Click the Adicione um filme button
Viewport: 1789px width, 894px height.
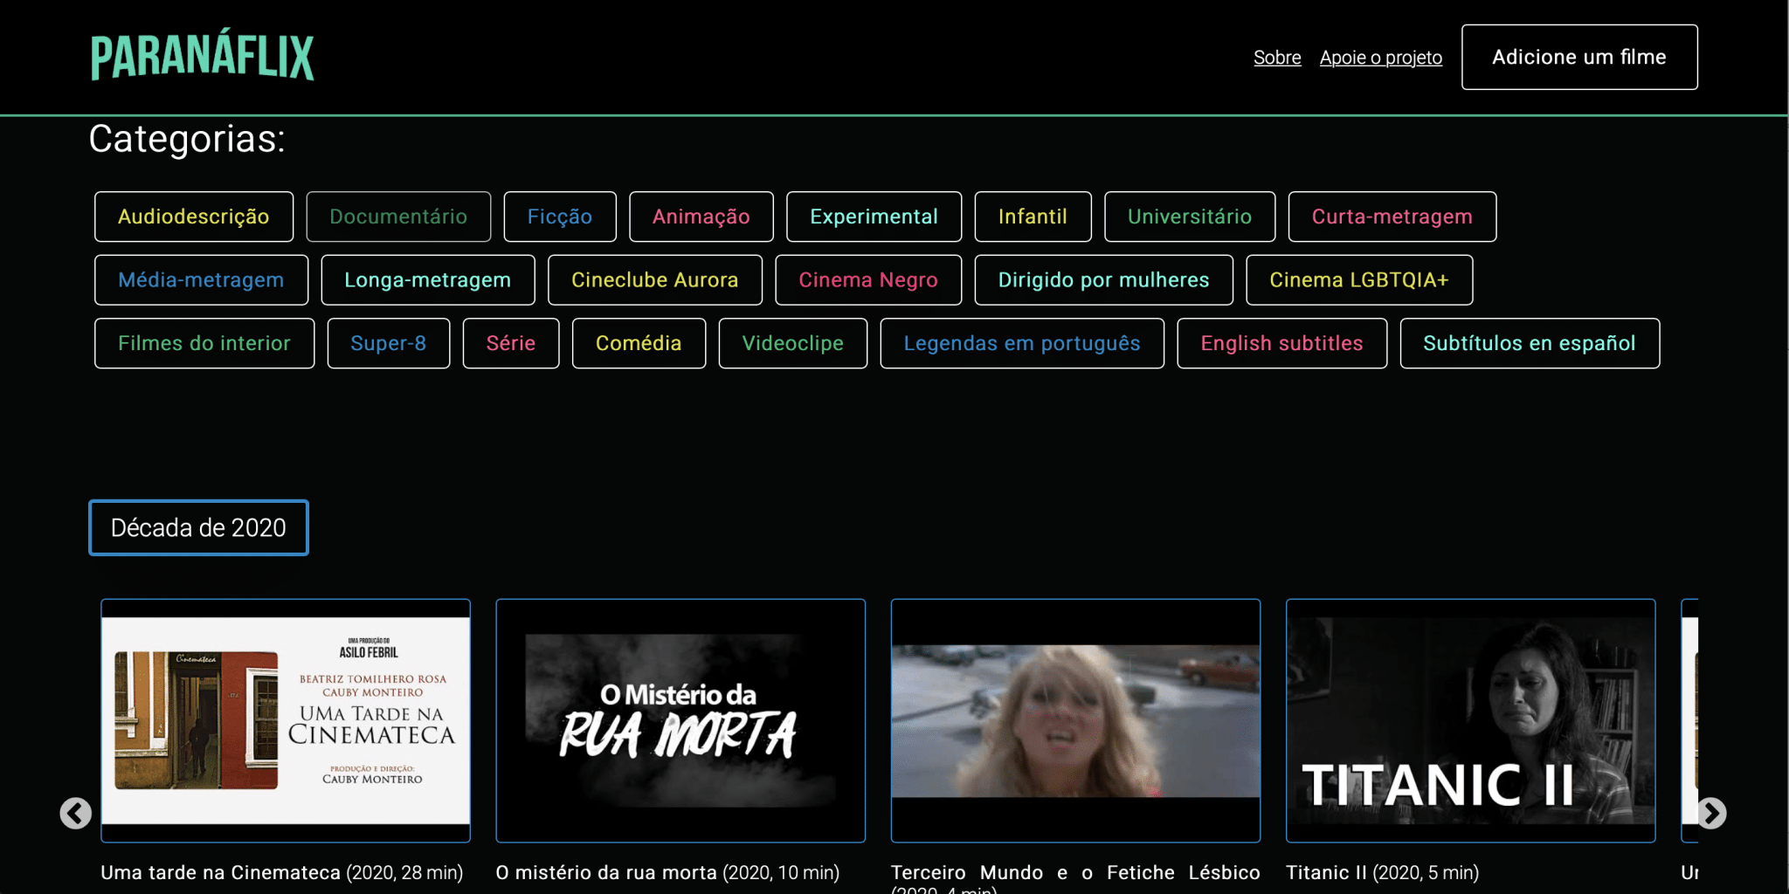coord(1579,57)
